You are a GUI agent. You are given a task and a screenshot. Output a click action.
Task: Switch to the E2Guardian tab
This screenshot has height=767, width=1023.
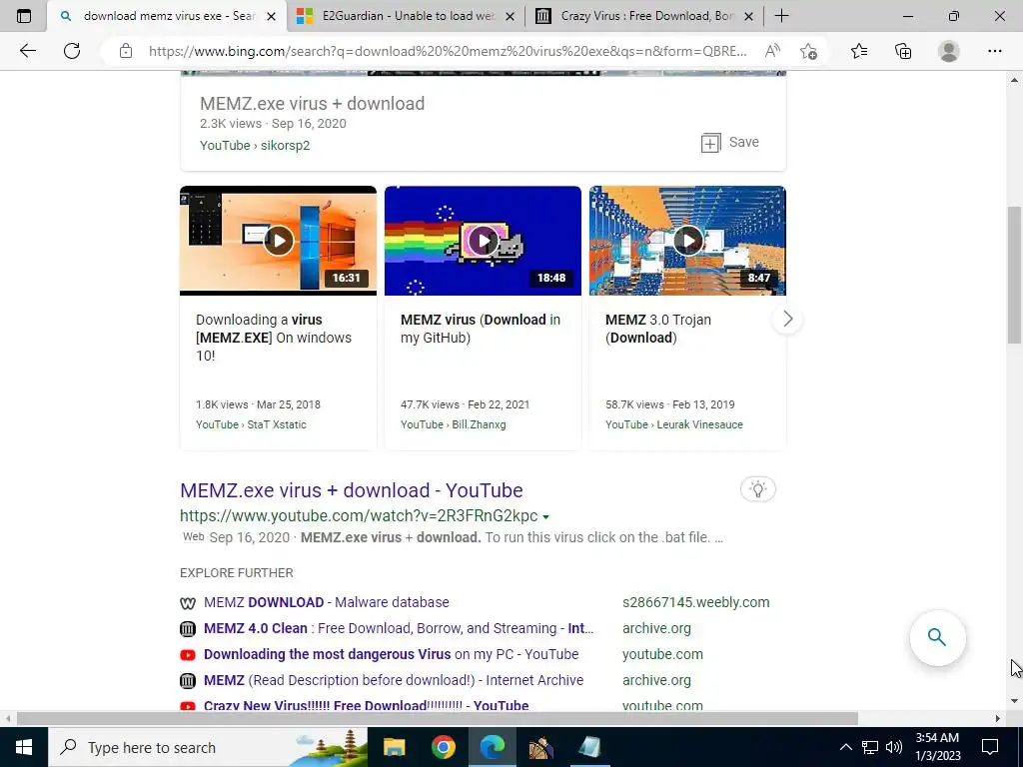coord(406,16)
